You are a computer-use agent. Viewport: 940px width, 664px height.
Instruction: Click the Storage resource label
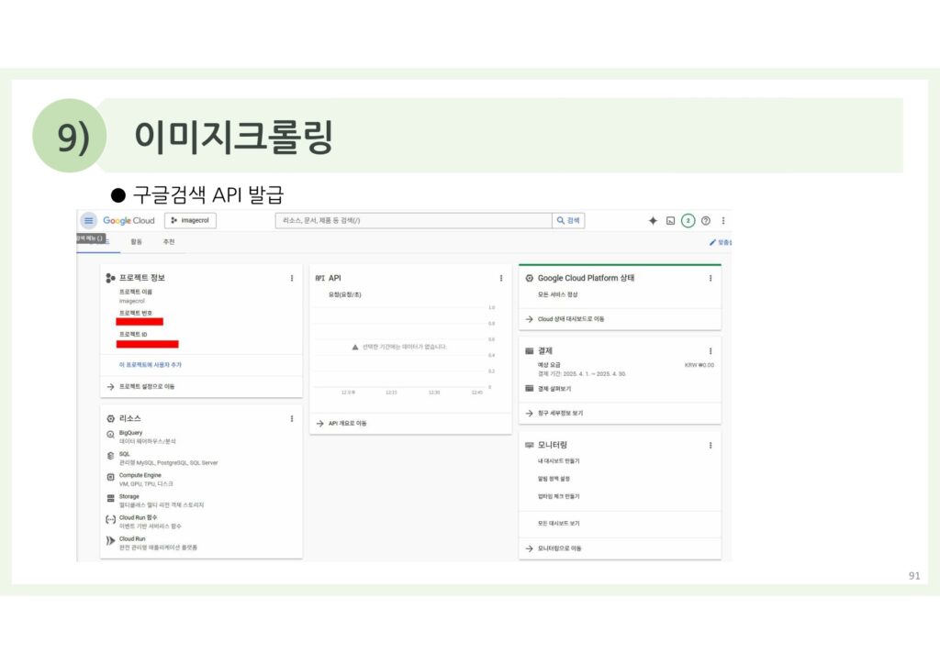click(129, 496)
